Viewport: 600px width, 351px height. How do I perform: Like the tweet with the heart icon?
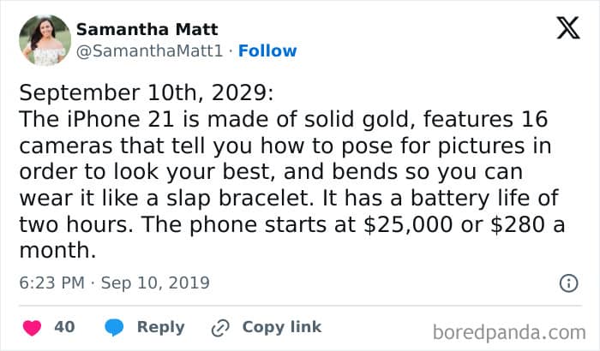pos(34,327)
